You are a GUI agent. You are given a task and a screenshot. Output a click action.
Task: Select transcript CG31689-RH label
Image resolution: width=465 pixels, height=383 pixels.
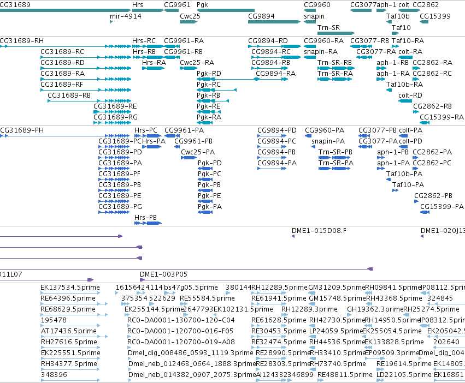click(22, 40)
